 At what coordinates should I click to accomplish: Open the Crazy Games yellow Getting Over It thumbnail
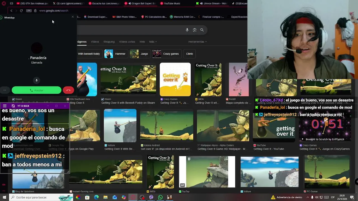pyautogui.click(x=175, y=80)
